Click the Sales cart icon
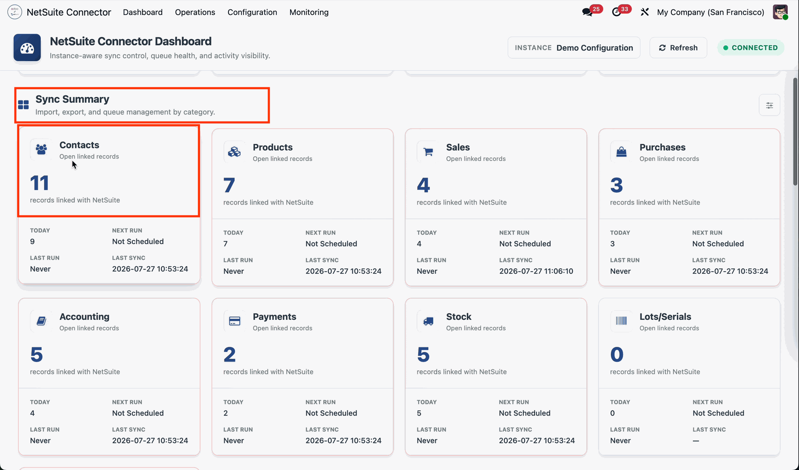 click(428, 151)
